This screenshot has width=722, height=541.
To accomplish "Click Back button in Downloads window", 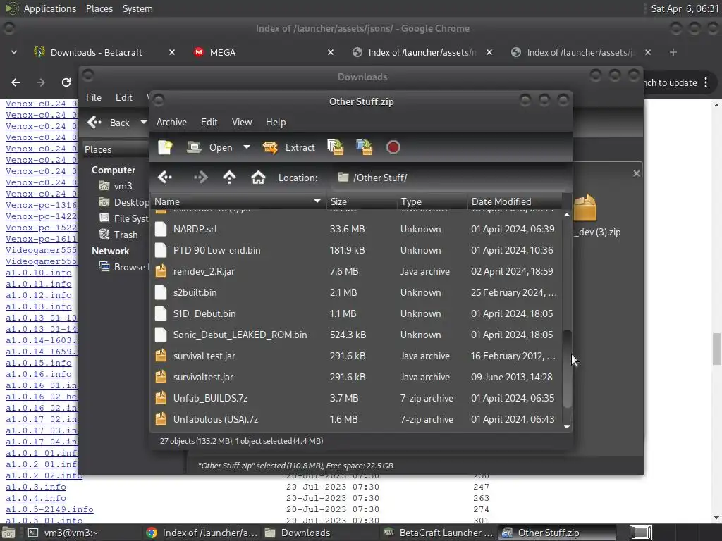I will tap(109, 123).
